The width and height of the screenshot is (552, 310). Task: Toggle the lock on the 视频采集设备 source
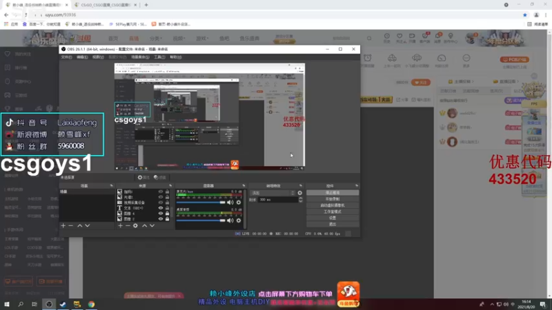(167, 203)
